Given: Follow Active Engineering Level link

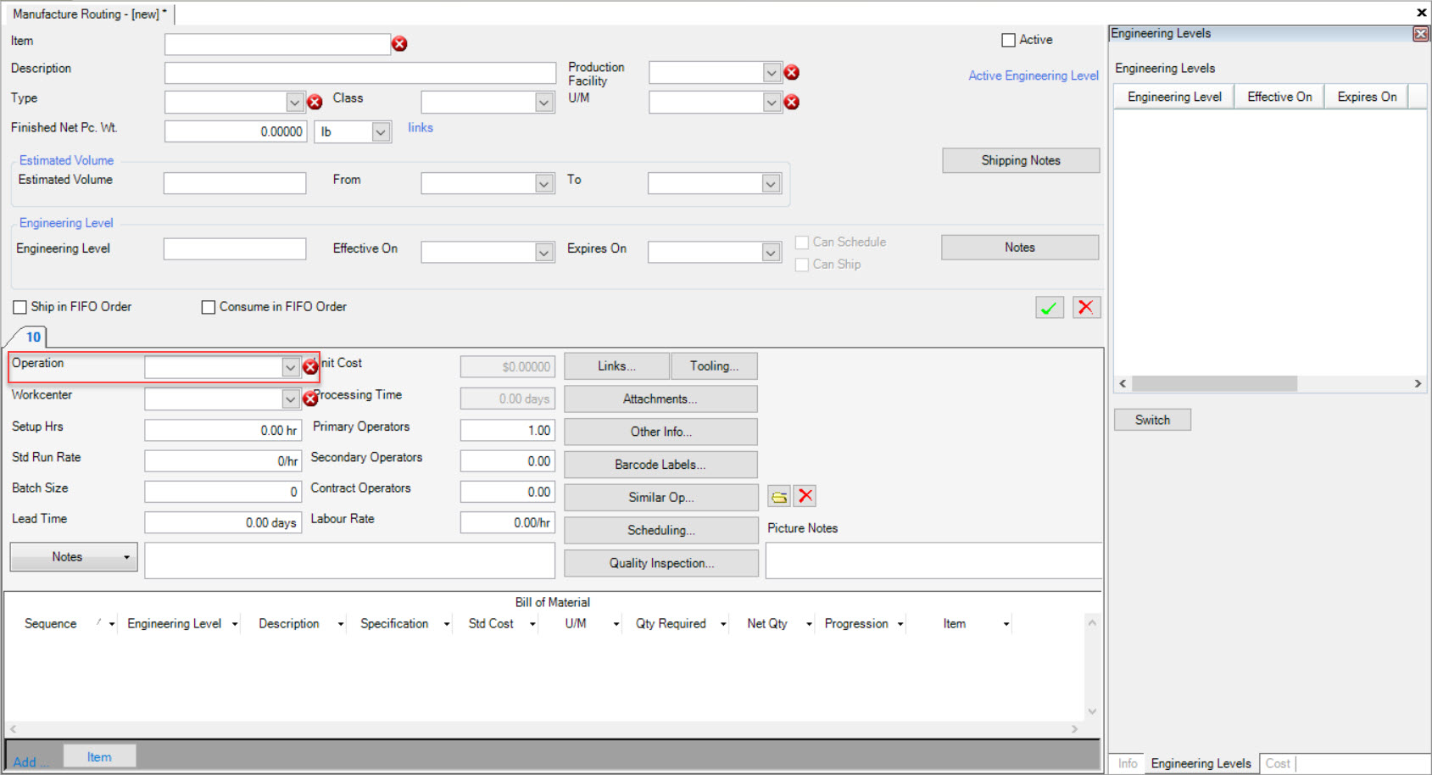Looking at the screenshot, I should tap(1034, 75).
